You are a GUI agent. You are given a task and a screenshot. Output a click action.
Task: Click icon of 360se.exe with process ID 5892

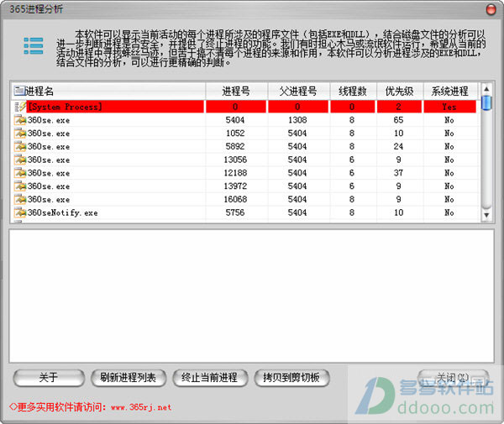[20, 146]
